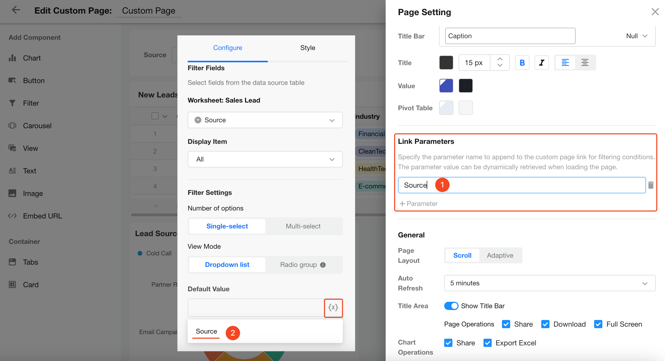
Task: Open the Source filter field dropdown
Action: pyautogui.click(x=265, y=120)
